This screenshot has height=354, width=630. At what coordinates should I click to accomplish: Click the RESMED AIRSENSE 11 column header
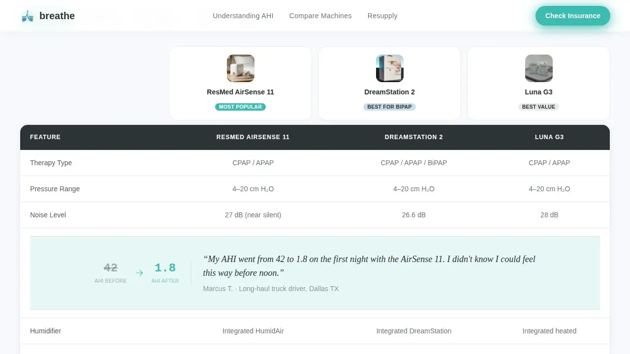pos(253,137)
